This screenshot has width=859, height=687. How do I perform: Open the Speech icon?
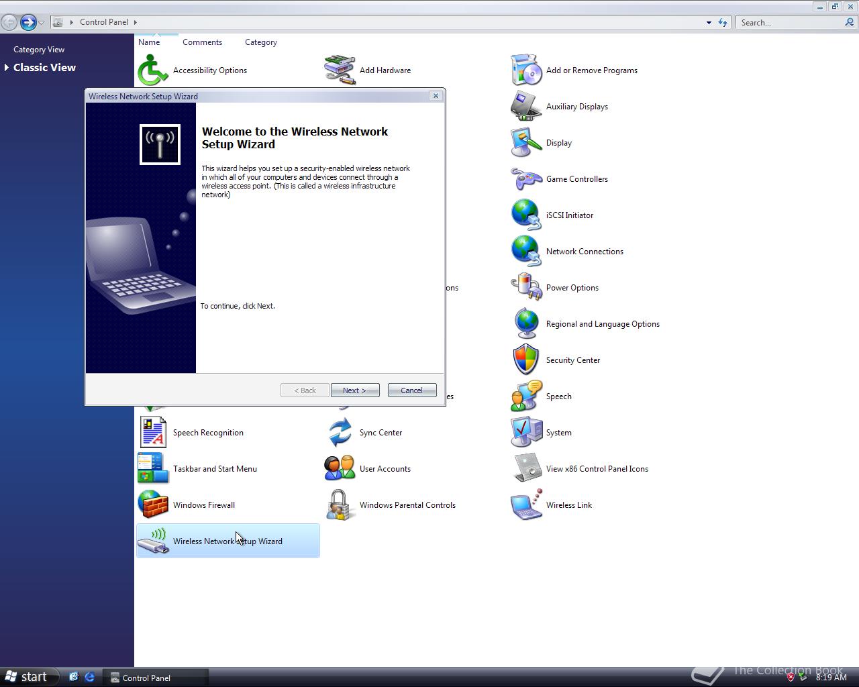[526, 397]
